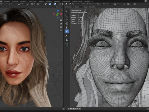
Task: Select the Annotate pencil tool
Action: (x=67, y=36)
